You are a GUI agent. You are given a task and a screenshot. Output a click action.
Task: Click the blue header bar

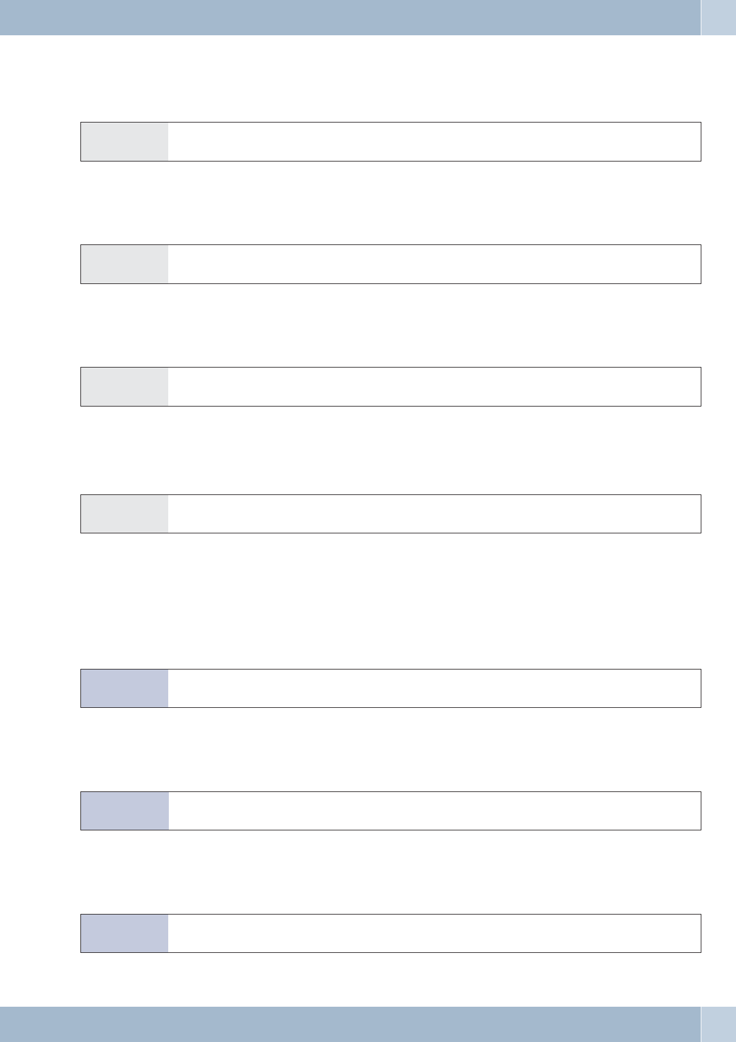coord(349,17)
